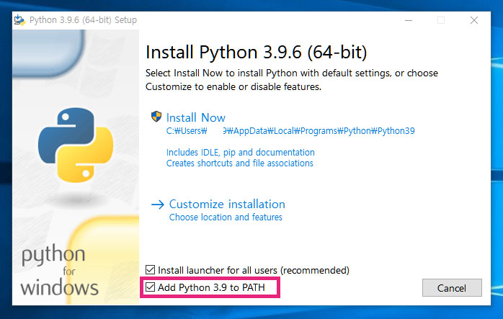Click the 'Python 3.9.6 (64-bit) Setup' title text
The height and width of the screenshot is (319, 503).
pos(83,20)
